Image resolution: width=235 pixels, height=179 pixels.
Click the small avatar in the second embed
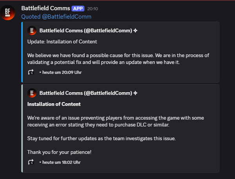tap(32, 93)
